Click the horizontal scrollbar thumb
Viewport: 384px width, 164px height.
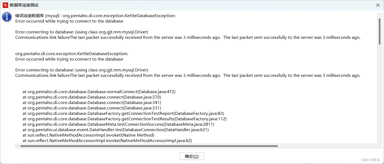149,146
